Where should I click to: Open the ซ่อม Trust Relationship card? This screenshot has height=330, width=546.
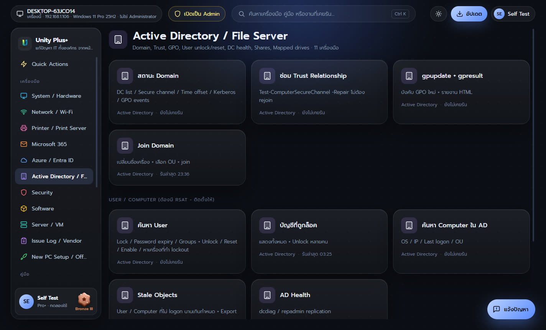319,92
